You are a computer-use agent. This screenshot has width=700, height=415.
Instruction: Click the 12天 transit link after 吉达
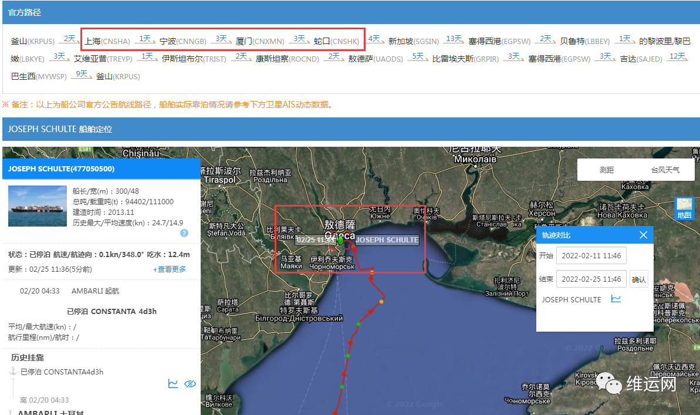[x=678, y=57]
